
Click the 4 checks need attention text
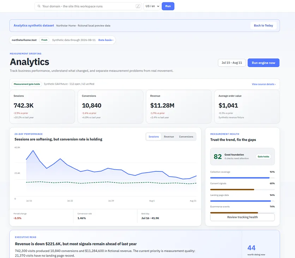pos(236,158)
